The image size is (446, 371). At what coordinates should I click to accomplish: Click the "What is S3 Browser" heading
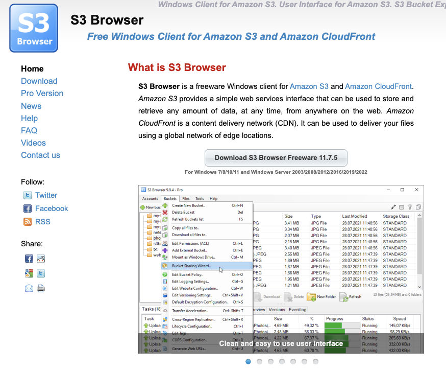coord(177,67)
